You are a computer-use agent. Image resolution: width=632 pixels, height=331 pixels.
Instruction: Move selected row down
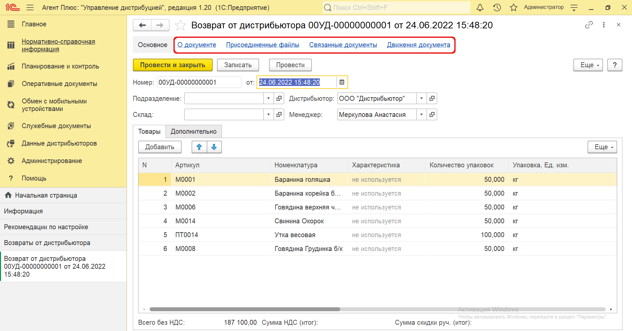pos(214,147)
